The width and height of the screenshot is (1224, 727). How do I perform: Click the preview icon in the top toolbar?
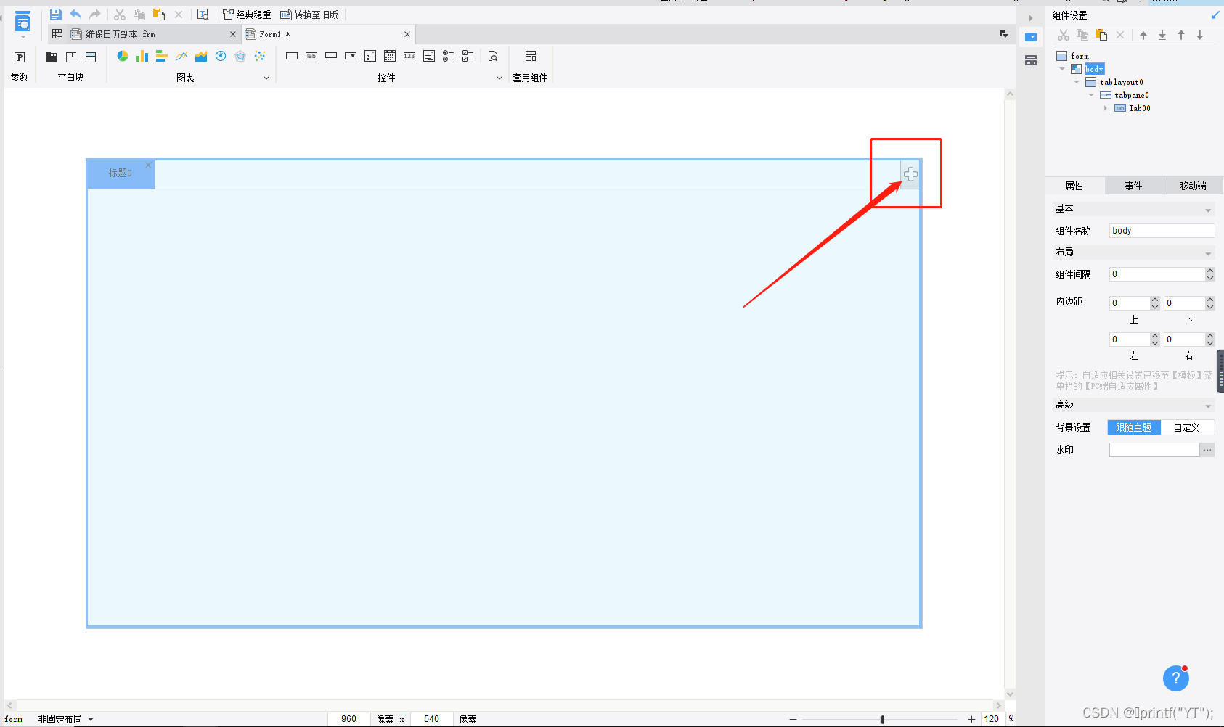click(x=203, y=15)
